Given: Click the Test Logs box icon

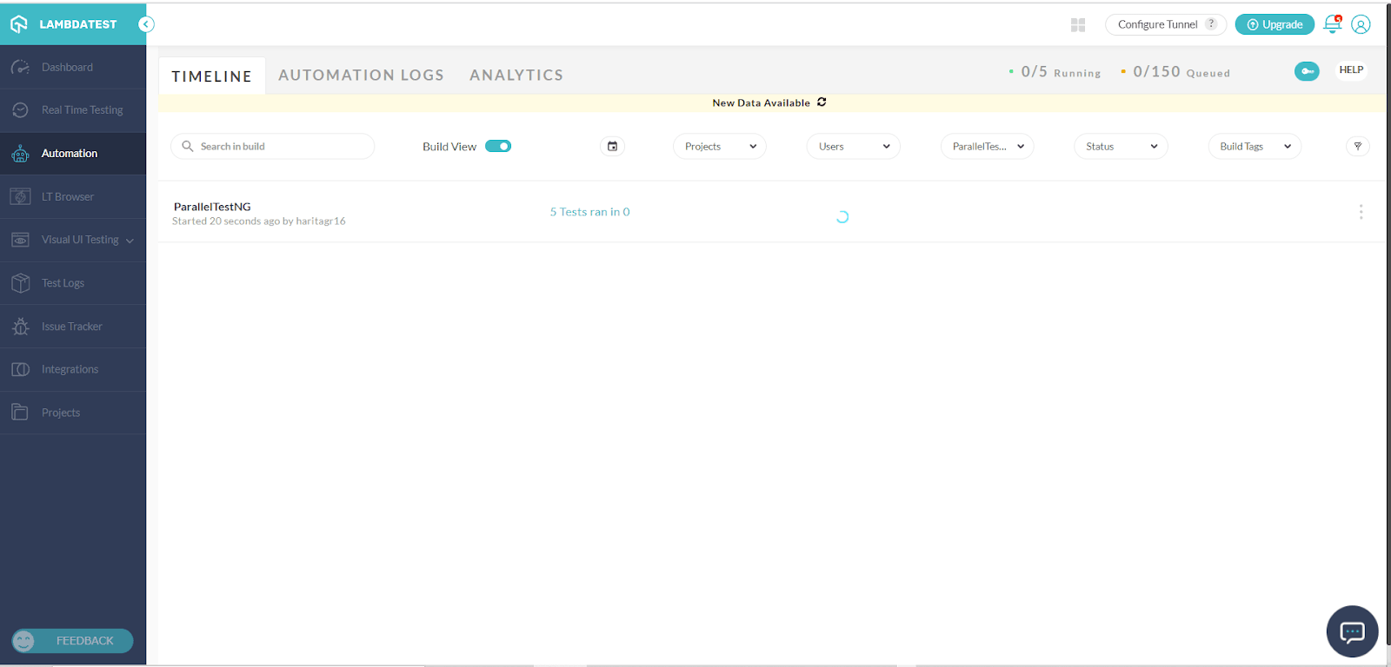Looking at the screenshot, I should pos(20,283).
